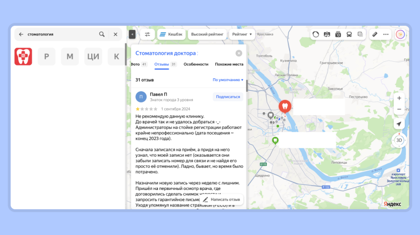Image resolution: width=420 pixels, height=235 pixels.
Task: Close the Стоматология доктора card
Action: (x=238, y=53)
